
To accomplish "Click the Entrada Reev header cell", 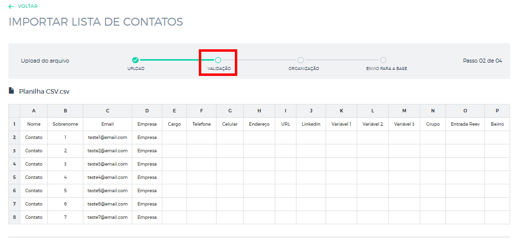I will pos(465,124).
